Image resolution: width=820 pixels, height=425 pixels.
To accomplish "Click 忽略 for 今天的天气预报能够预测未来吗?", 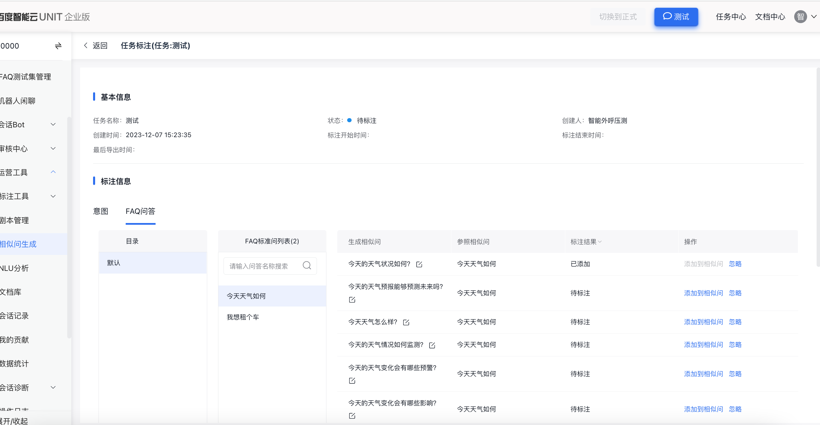I will click(735, 293).
